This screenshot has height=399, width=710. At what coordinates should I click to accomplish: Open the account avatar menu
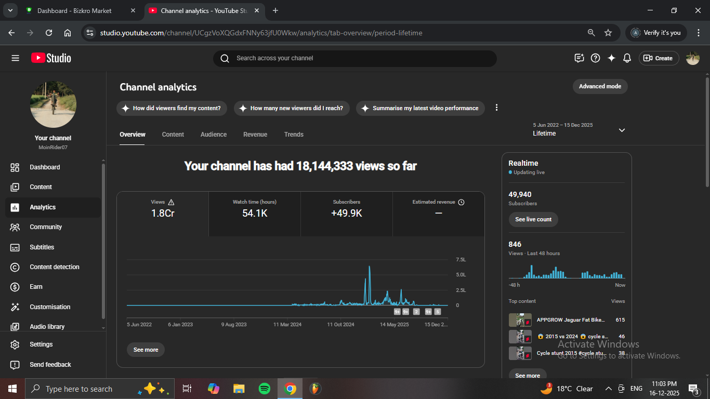(692, 58)
